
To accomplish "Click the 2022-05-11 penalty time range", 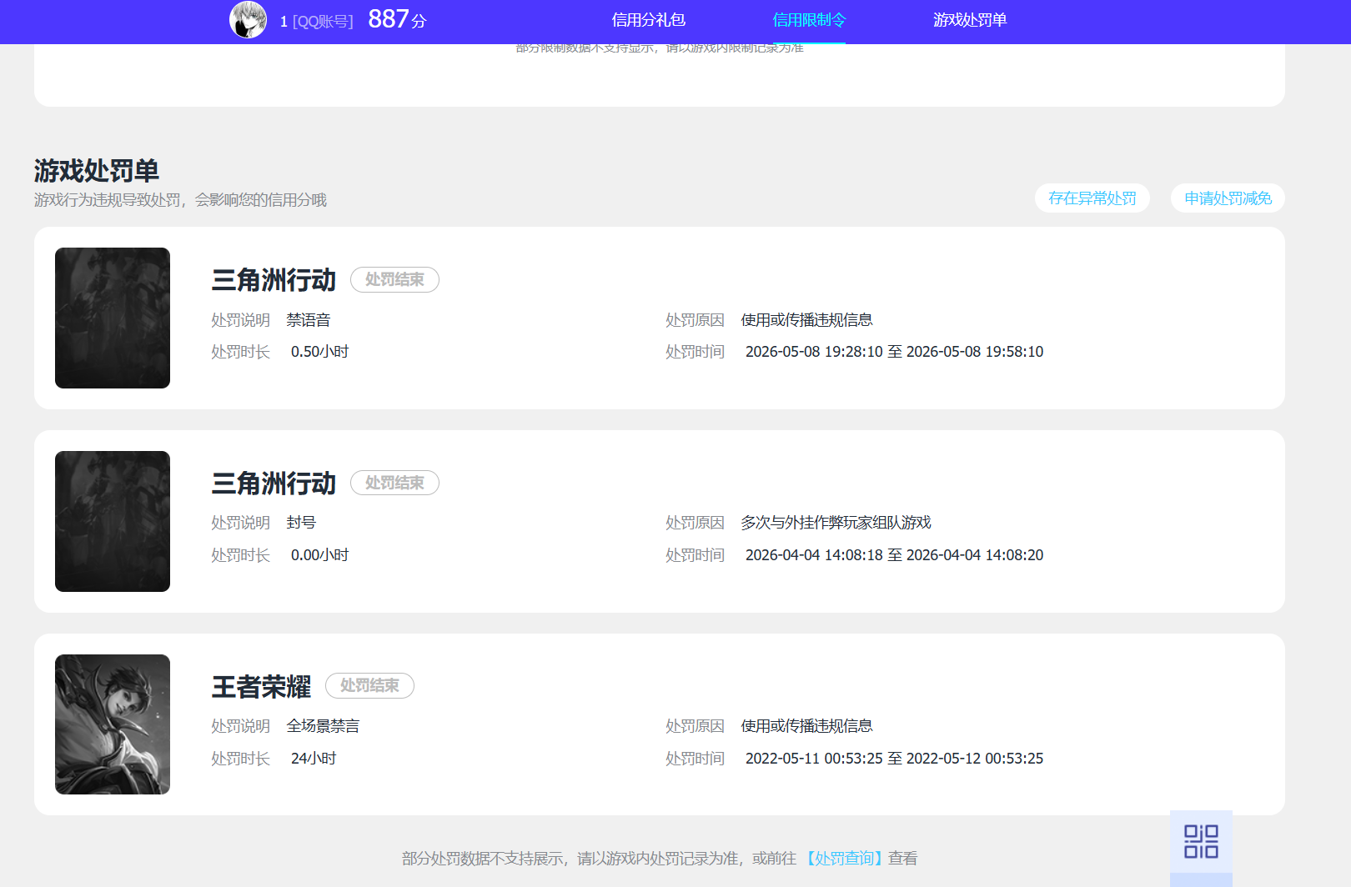I will tap(894, 759).
